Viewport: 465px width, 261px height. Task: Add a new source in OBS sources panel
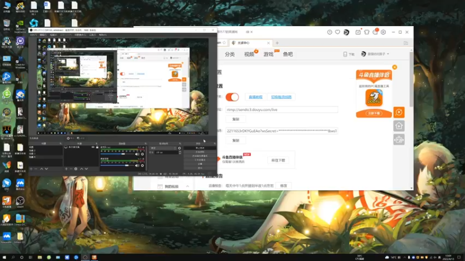coord(66,169)
